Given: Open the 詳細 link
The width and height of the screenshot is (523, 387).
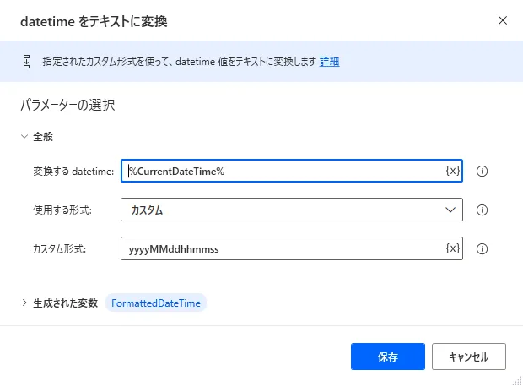Looking at the screenshot, I should coord(330,62).
